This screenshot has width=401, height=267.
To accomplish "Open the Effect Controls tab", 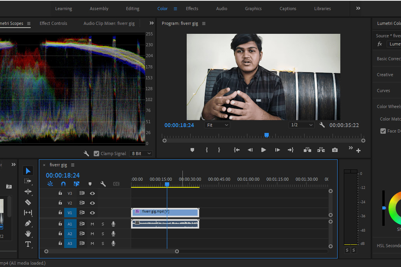I will click(53, 23).
